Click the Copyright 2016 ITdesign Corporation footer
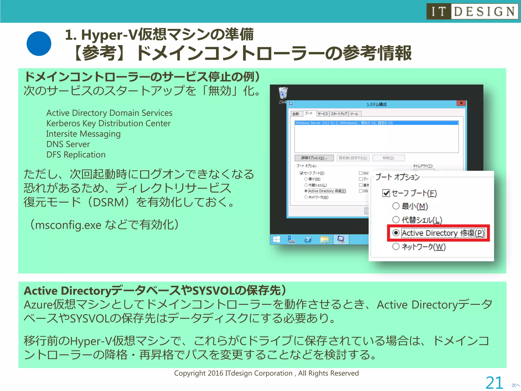521x391 pixels. coord(266,373)
